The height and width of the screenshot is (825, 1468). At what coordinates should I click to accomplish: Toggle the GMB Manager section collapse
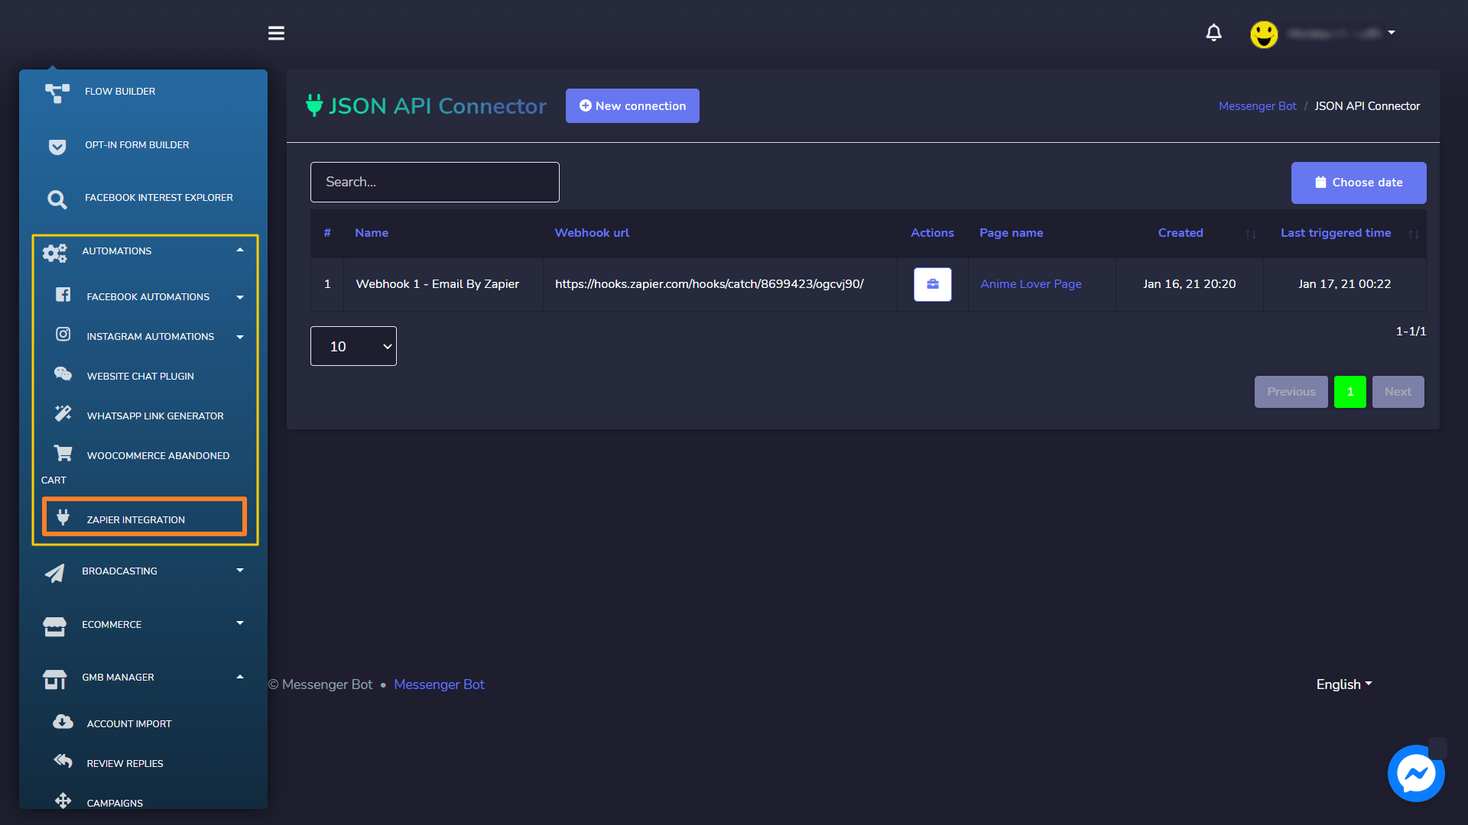coord(241,677)
